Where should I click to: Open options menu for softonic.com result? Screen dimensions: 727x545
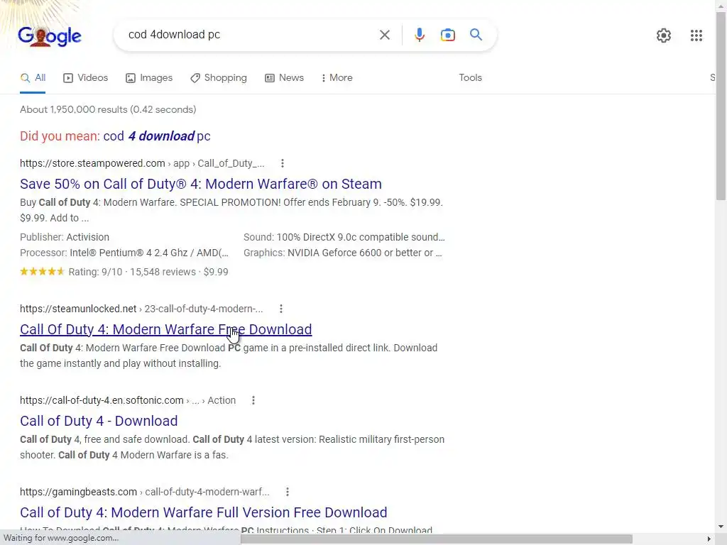(253, 400)
